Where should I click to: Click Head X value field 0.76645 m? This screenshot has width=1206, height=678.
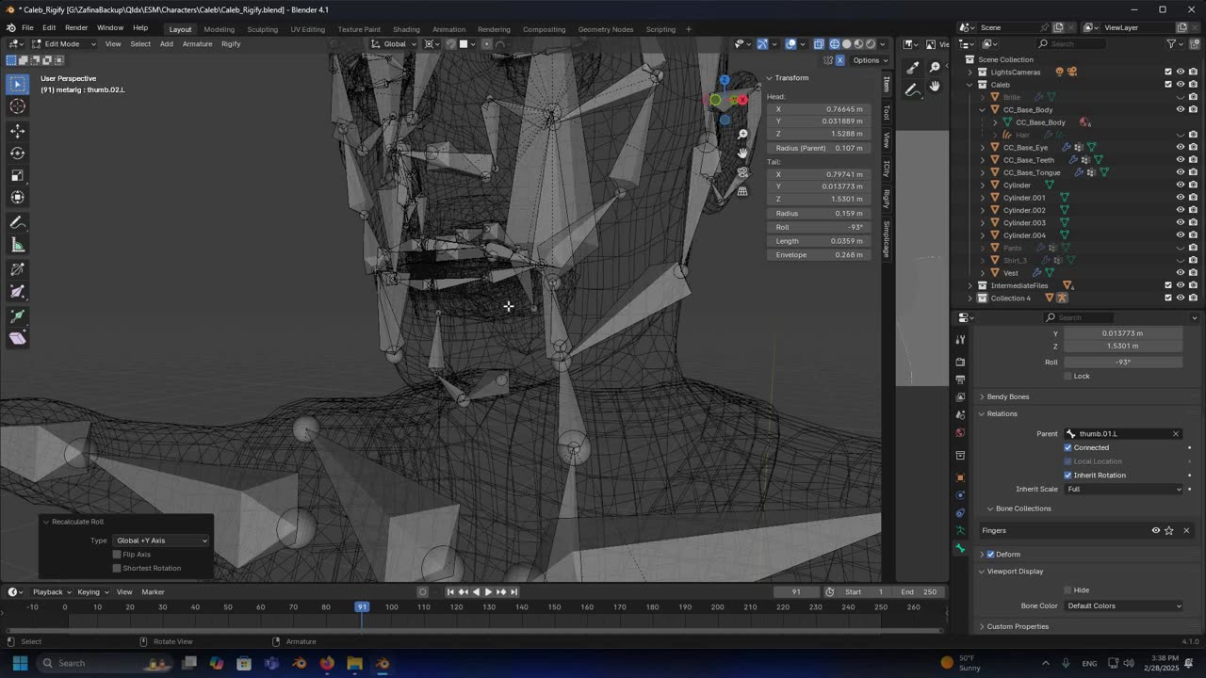coord(819,109)
